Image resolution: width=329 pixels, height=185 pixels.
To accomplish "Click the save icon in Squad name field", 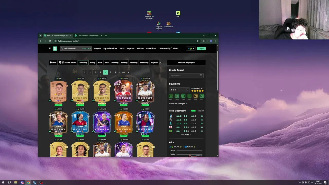I will [201, 76].
